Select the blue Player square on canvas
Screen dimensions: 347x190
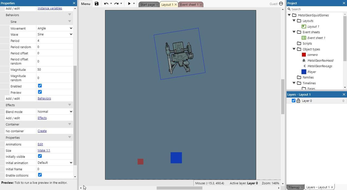176,158
